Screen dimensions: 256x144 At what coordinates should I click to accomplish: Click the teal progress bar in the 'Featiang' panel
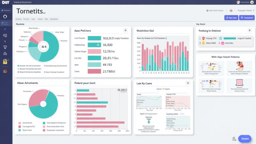point(229,38)
